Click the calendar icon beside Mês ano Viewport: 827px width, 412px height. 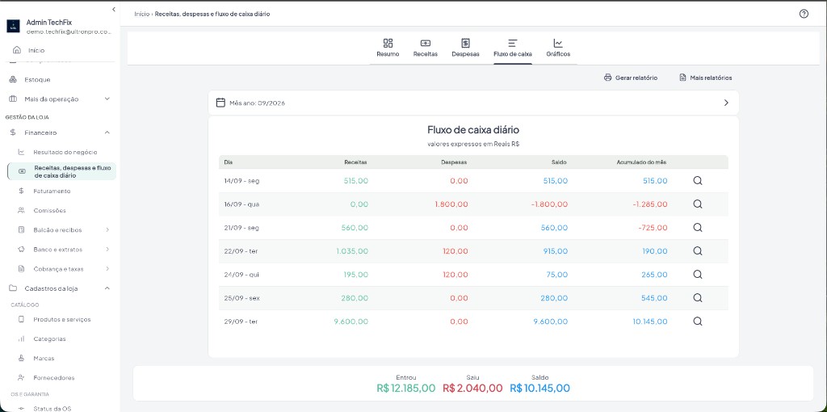coord(221,103)
